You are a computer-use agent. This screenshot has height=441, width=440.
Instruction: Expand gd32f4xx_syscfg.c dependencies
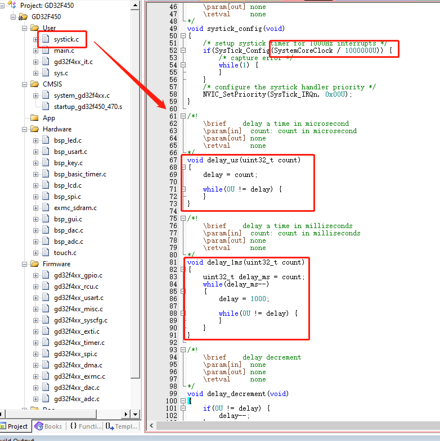[35, 320]
